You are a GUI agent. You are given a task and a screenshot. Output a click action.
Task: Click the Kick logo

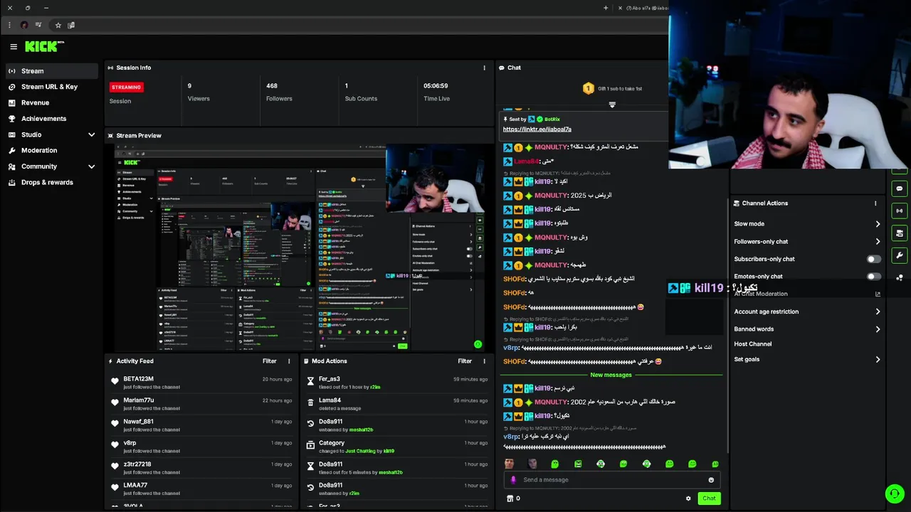click(44, 46)
